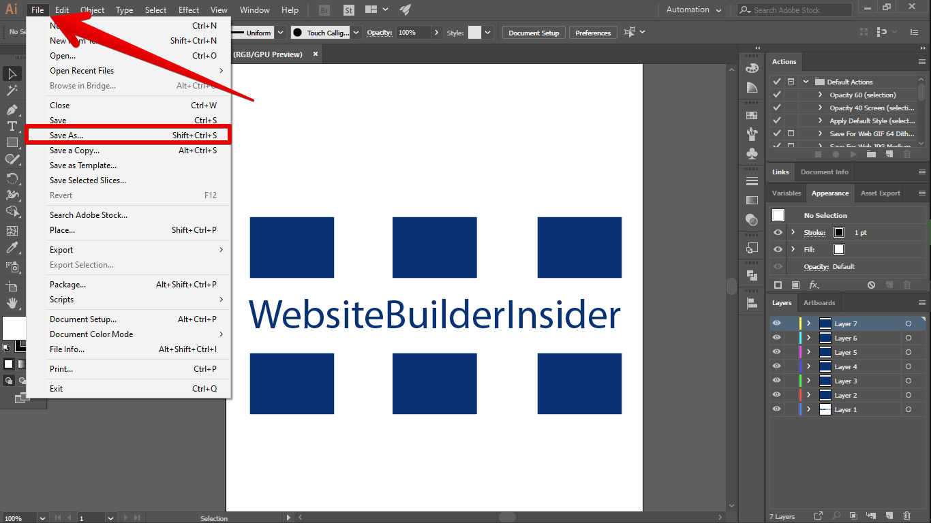Open the Color panel in the right dock
The height and width of the screenshot is (523, 931).
752,68
